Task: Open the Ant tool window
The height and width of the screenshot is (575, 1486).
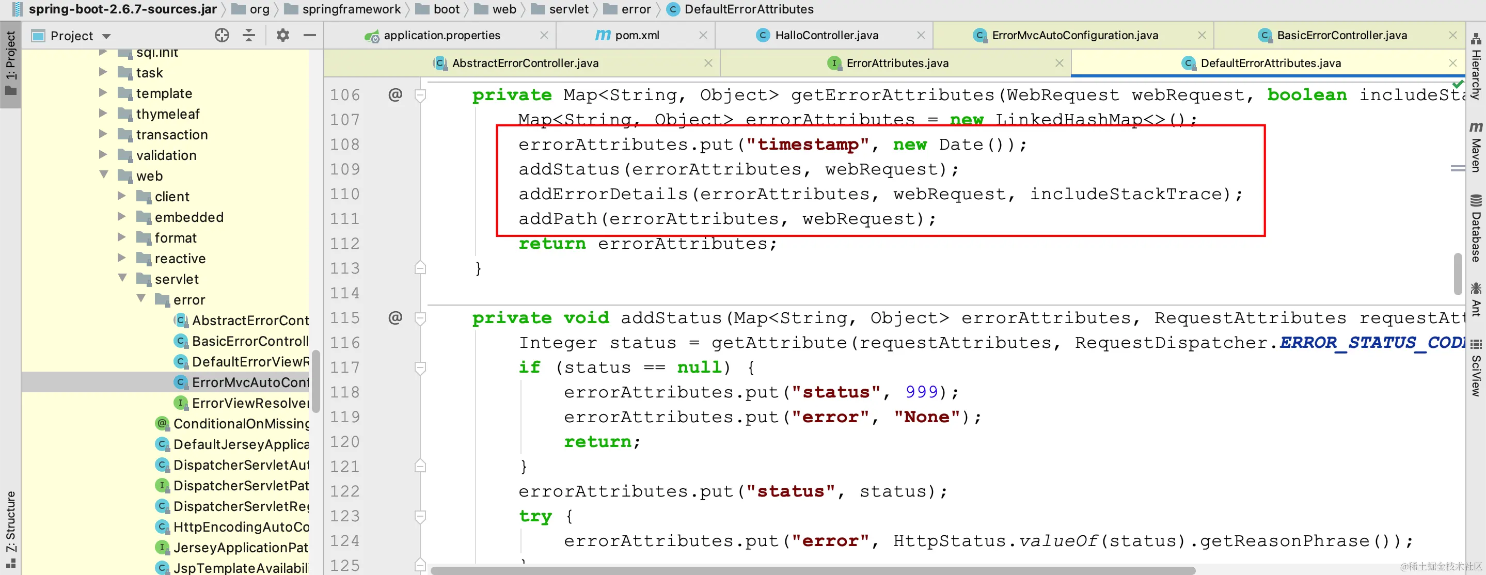Action: point(1476,300)
